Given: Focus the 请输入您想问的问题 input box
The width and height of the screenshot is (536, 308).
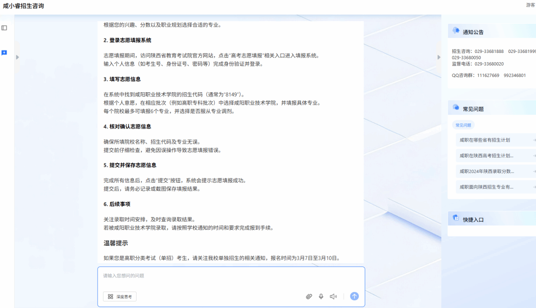Looking at the screenshot, I should 231,276.
